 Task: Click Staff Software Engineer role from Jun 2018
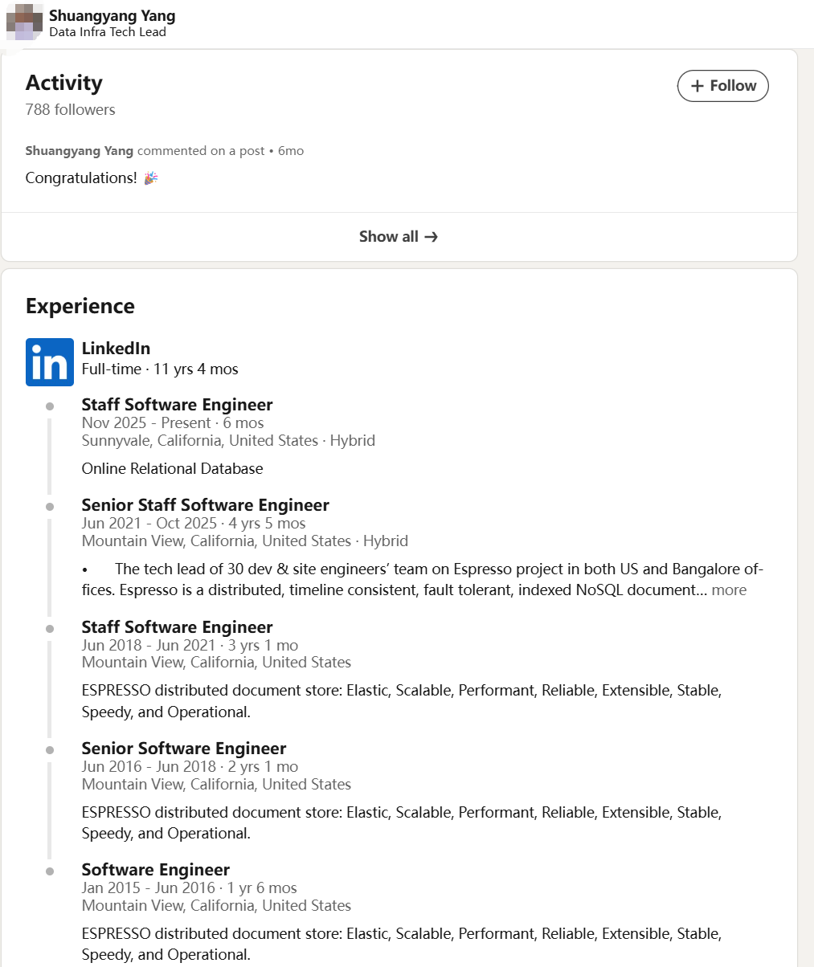pos(177,627)
